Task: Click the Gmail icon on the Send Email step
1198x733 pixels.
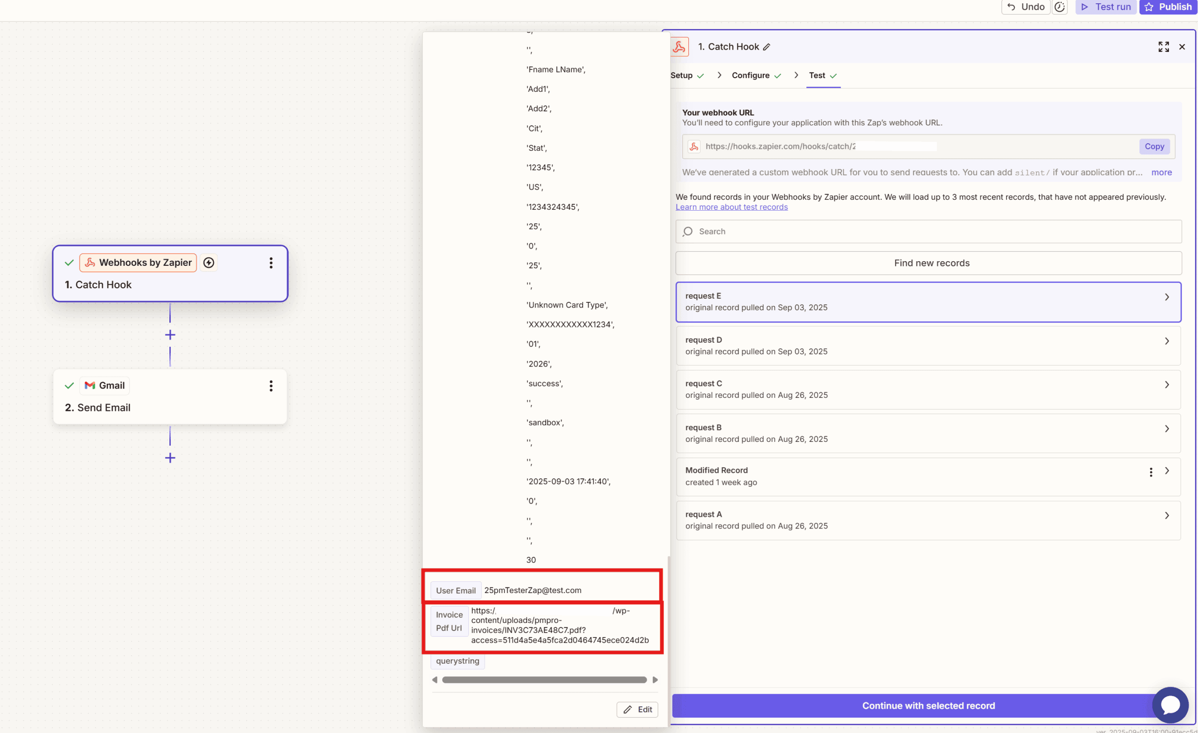Action: (x=90, y=385)
